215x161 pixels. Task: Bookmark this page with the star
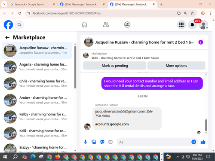click(x=192, y=13)
